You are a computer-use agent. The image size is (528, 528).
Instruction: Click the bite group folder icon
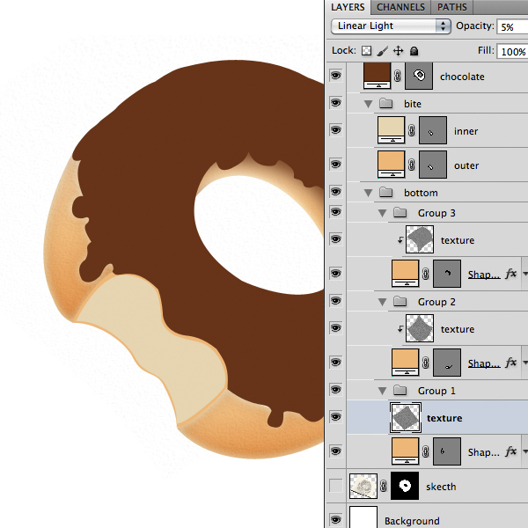coord(386,103)
